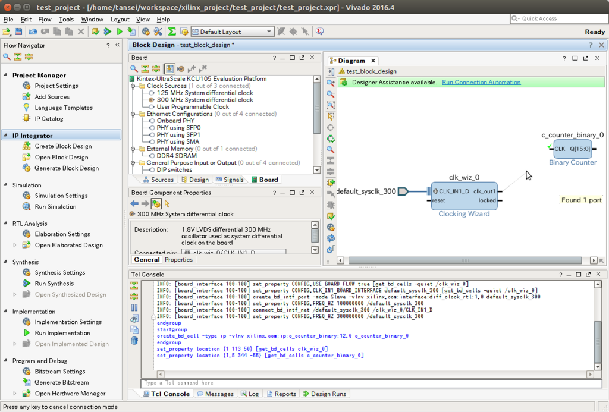Click the Tcl Console vertical scrollbar thumb
609x412 pixels.
(x=598, y=343)
